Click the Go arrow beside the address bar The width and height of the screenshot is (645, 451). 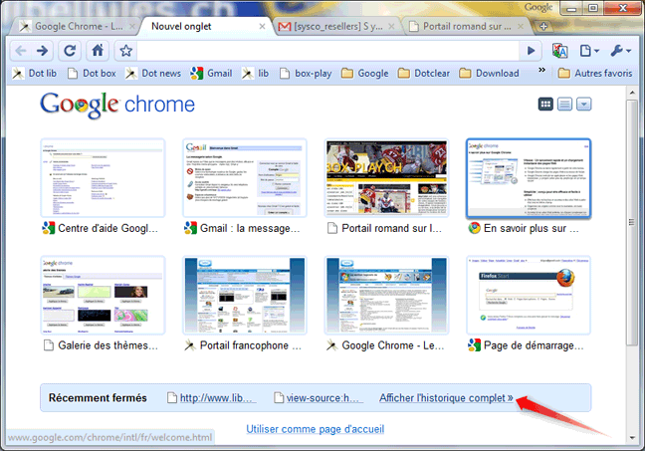[x=532, y=51]
